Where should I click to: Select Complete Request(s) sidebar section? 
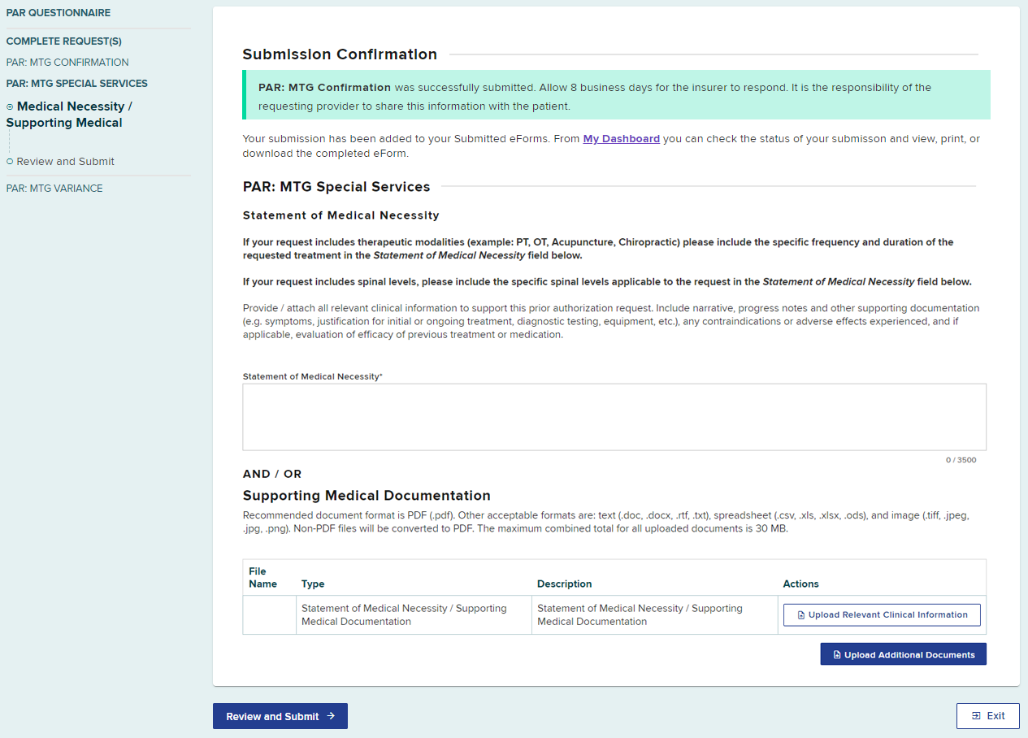pyautogui.click(x=64, y=41)
